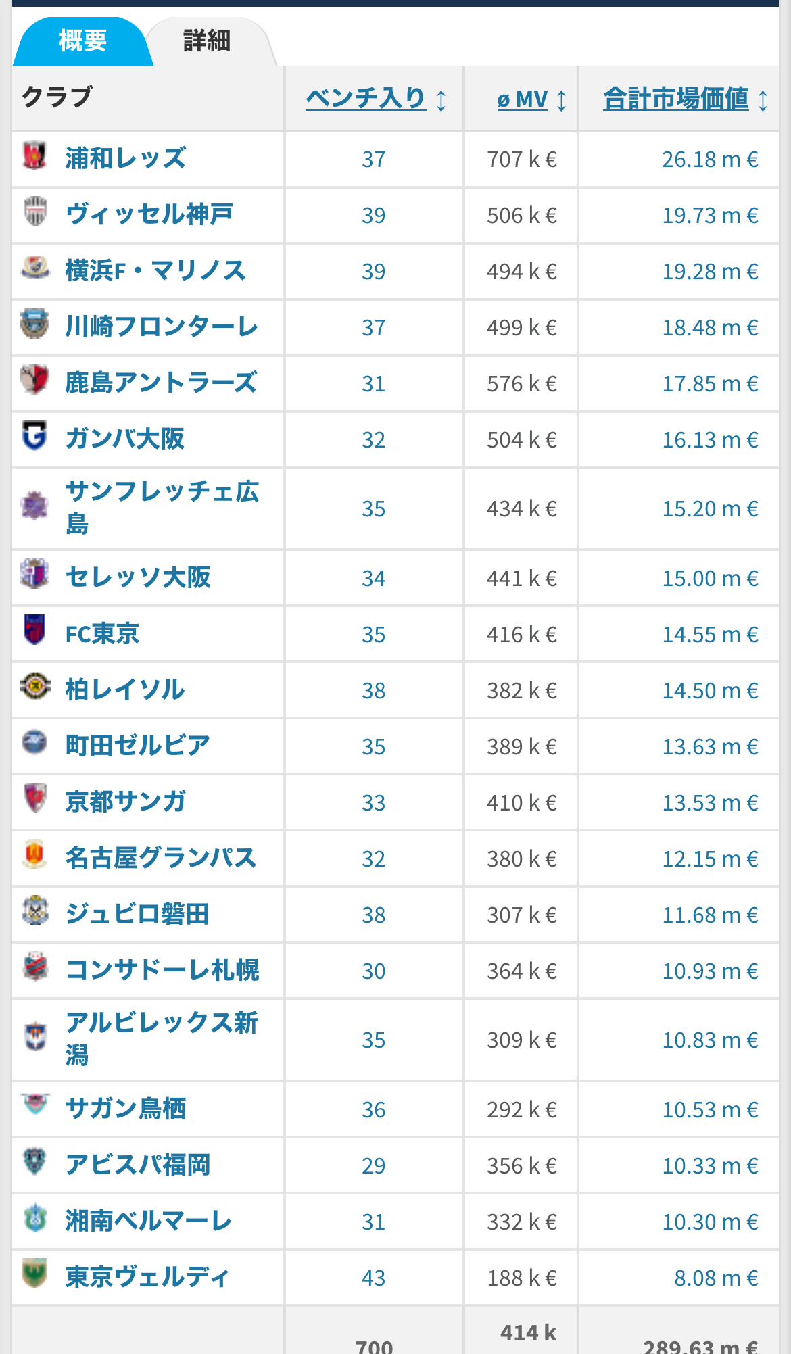Click the Kawasaki Frontale crest icon

click(x=34, y=324)
